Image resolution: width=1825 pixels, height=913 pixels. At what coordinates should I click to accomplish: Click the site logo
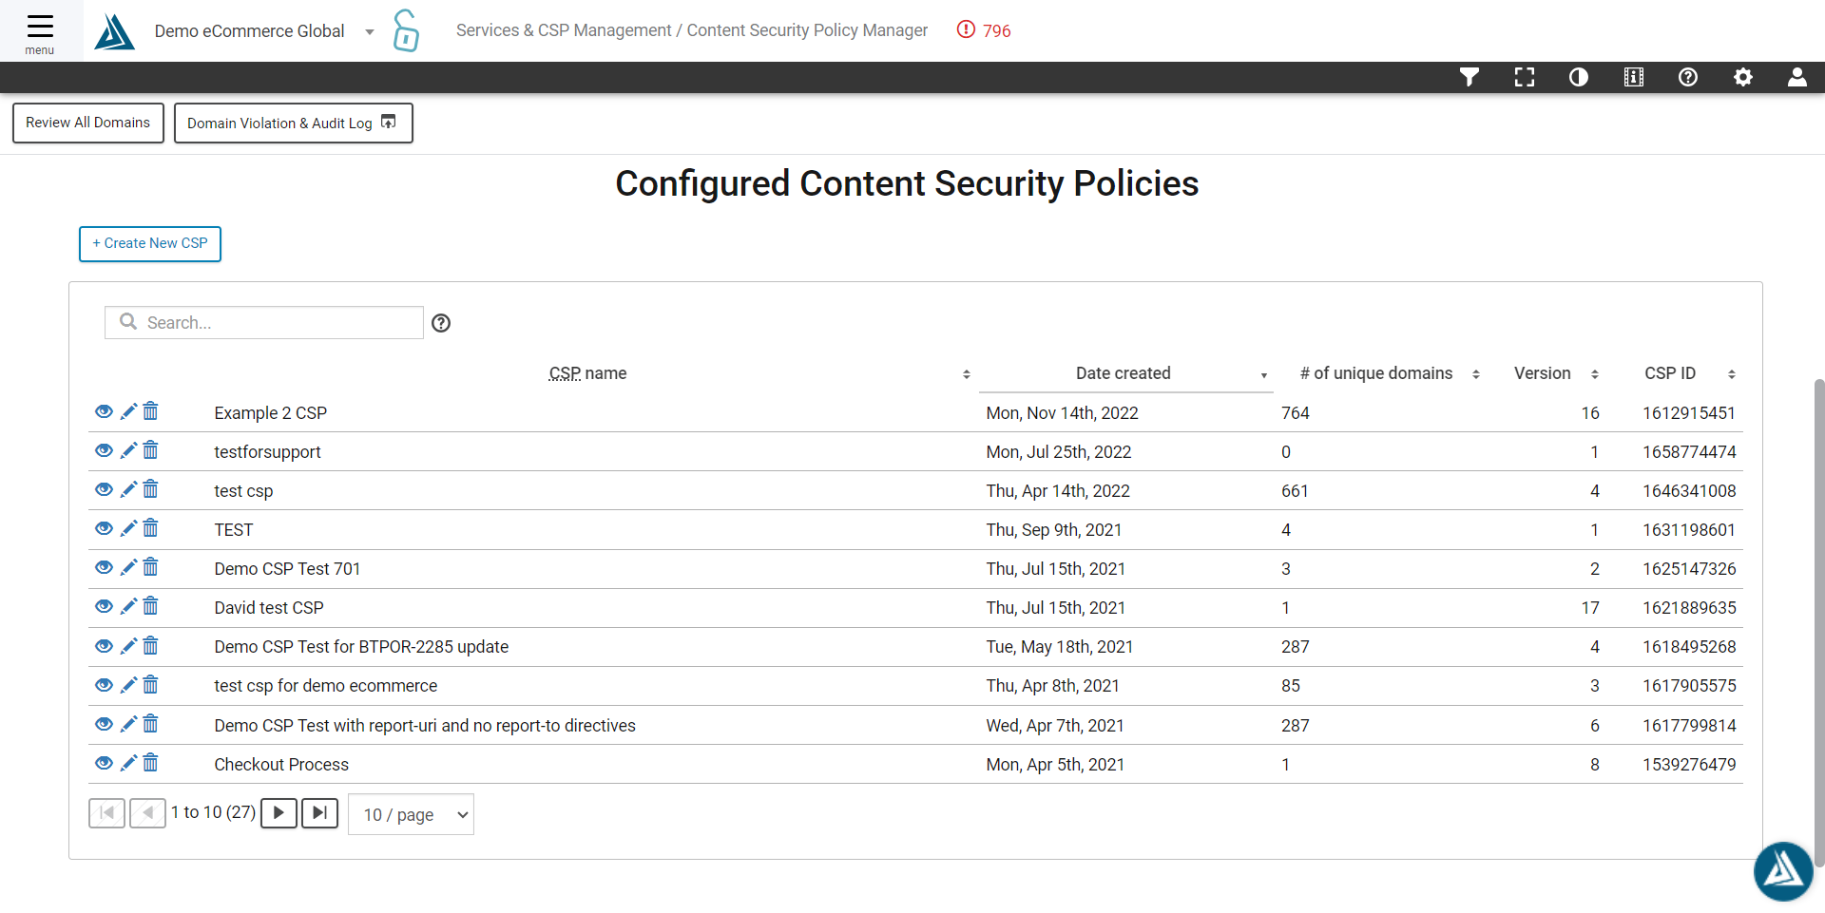[115, 31]
